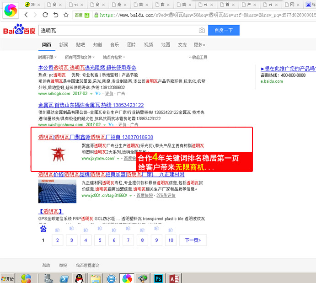Expand the 更多» categories menu

(x=199, y=45)
